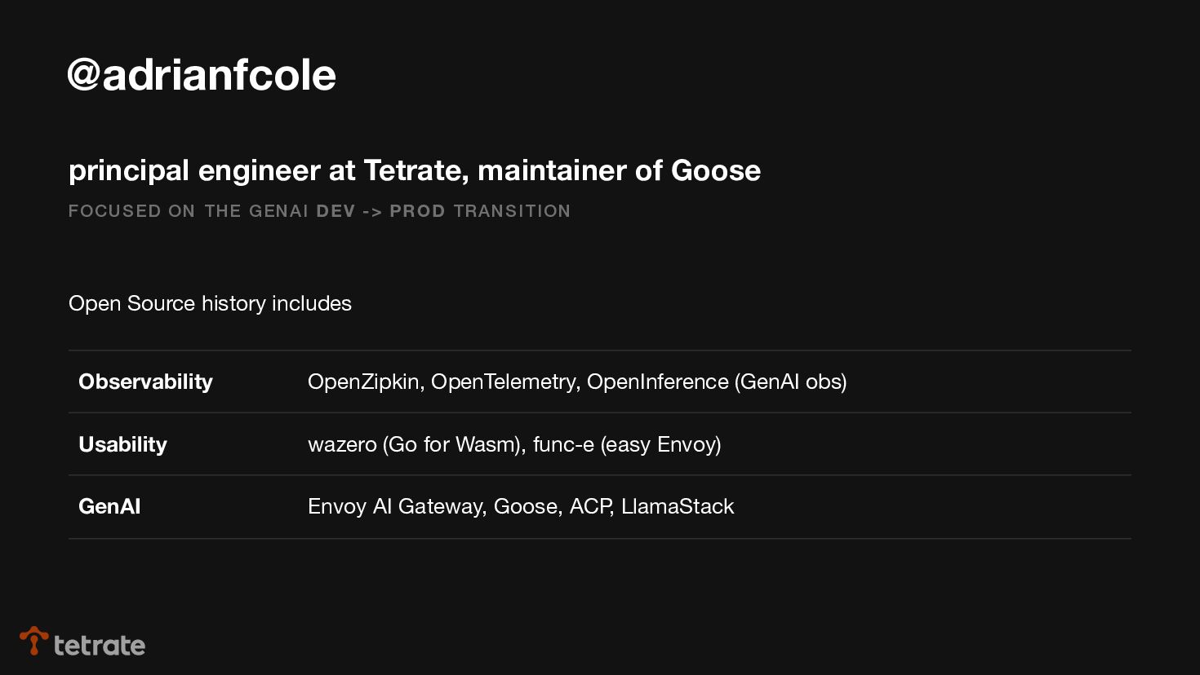Click LlamaStack in the GenAI row
This screenshot has height=675, width=1200.
pos(678,506)
